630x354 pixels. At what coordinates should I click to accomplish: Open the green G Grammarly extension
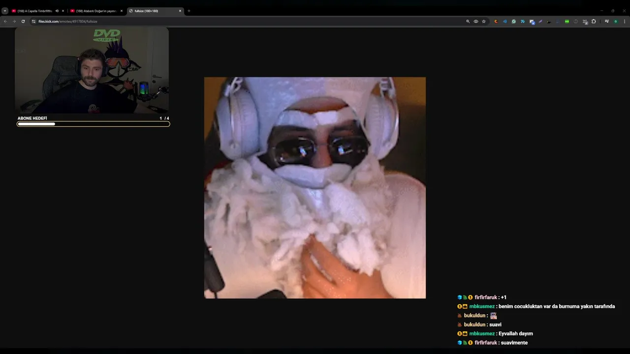tap(514, 22)
